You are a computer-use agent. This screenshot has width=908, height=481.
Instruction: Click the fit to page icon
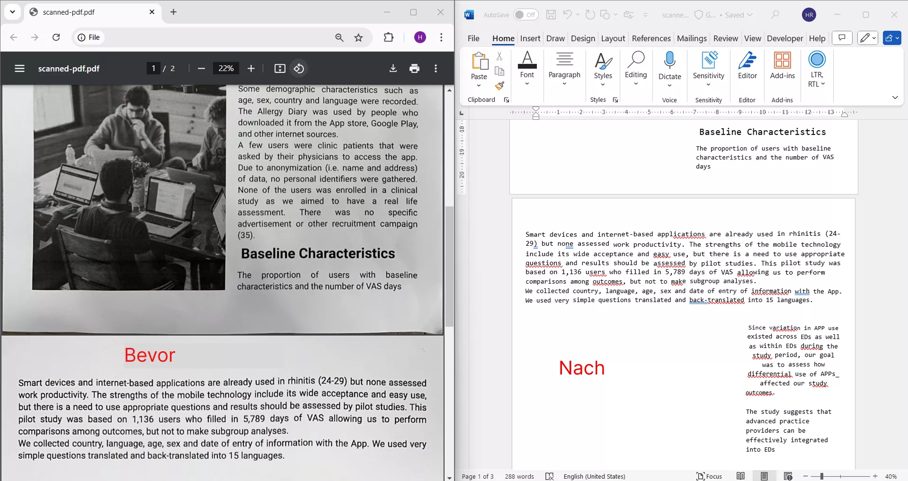click(280, 69)
